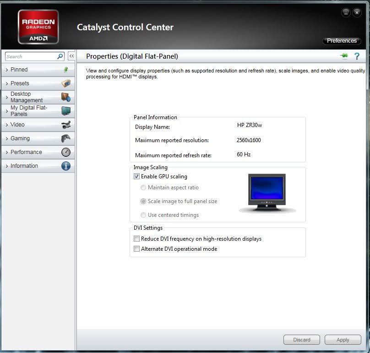Click the display name value HP ZR30w
The width and height of the screenshot is (370, 353).
tap(250, 125)
